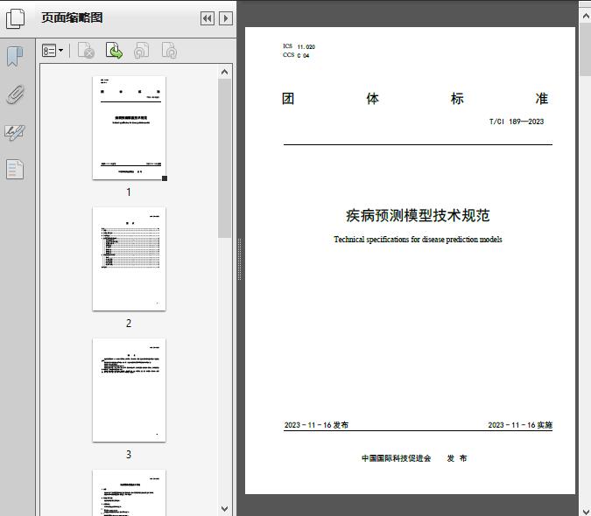Open the attachments paperclip panel

15,94
